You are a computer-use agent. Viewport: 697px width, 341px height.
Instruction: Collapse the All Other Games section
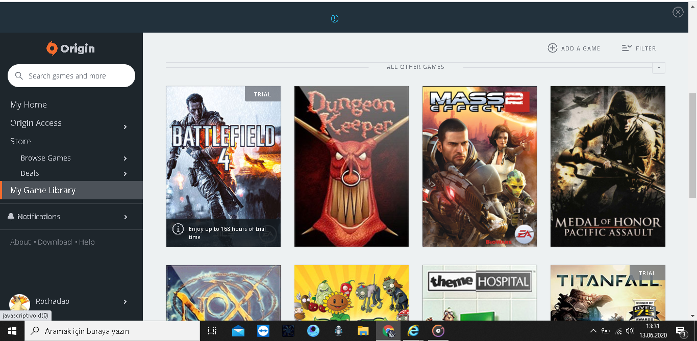659,67
